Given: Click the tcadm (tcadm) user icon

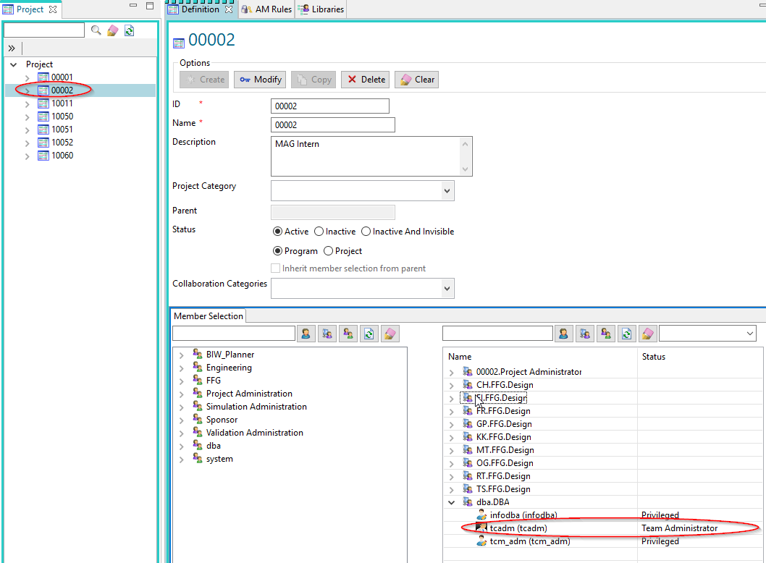Looking at the screenshot, I should click(481, 528).
